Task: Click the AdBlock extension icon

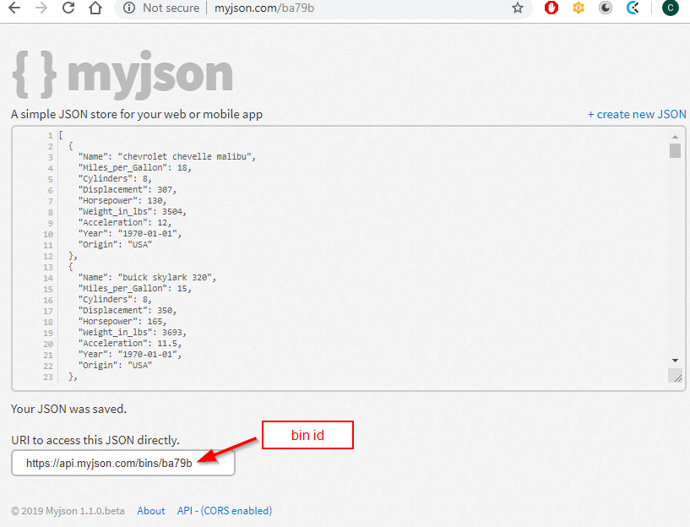Action: (x=551, y=9)
